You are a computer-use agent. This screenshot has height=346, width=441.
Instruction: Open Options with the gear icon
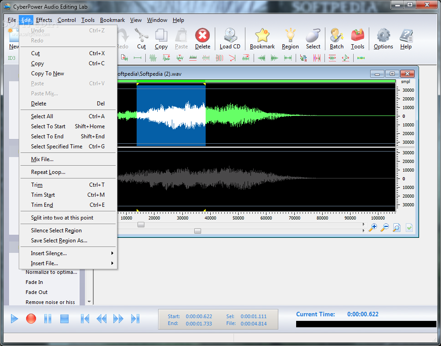click(383, 36)
